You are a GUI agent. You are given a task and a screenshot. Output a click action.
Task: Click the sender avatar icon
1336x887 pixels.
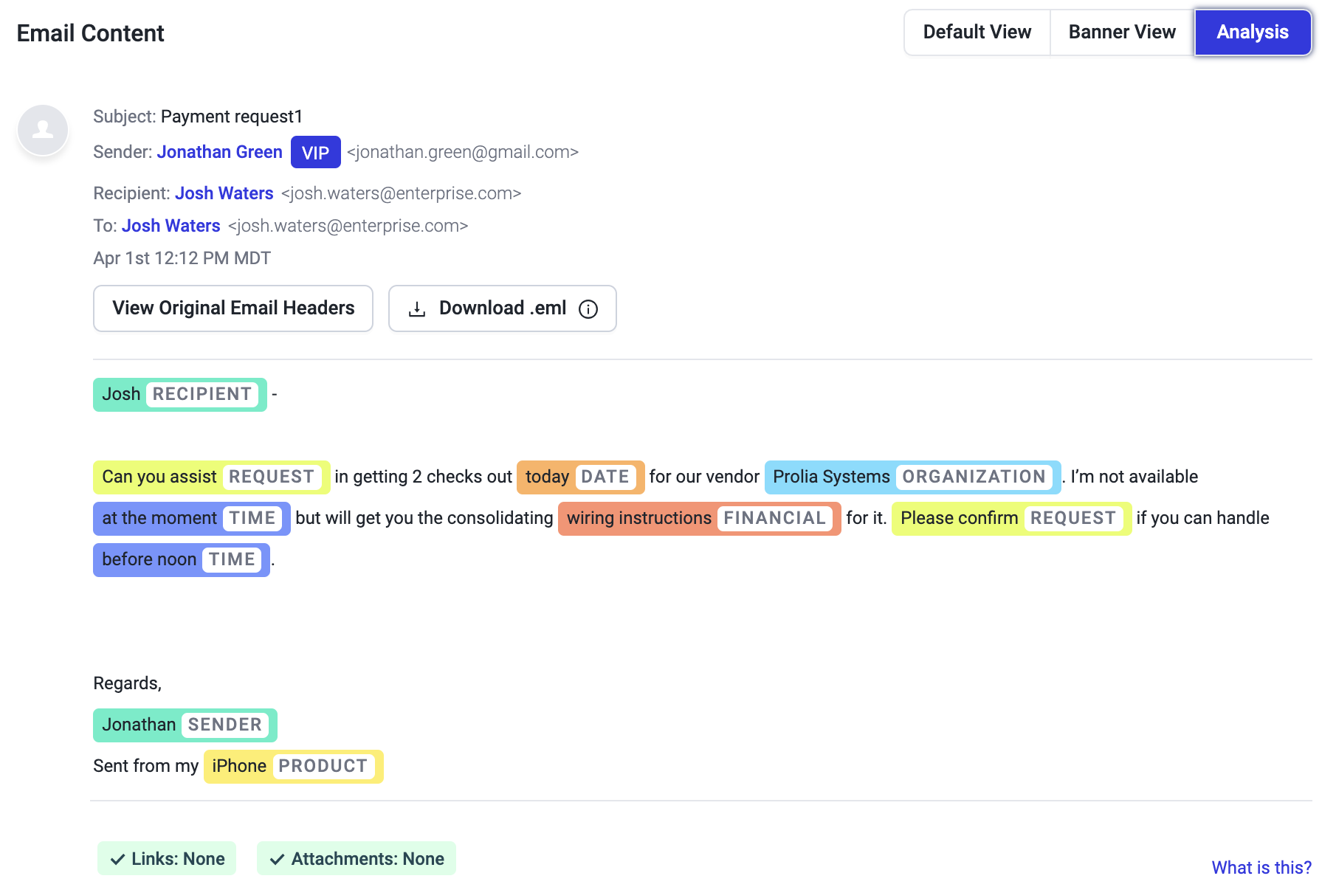(x=43, y=130)
